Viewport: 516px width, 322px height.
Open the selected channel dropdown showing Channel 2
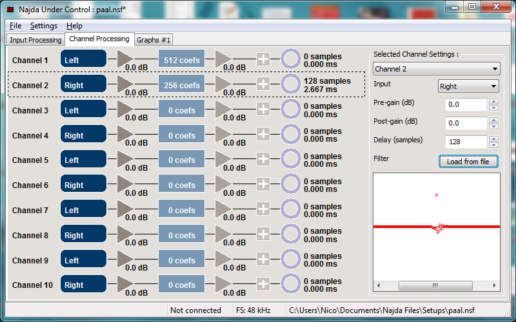click(437, 69)
